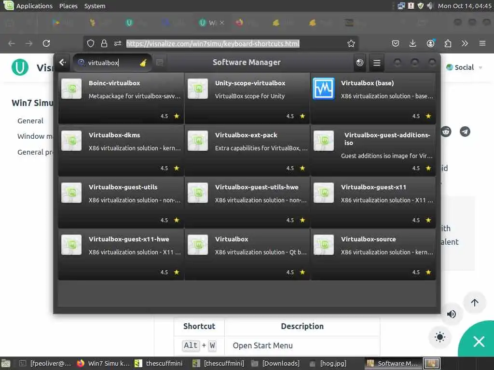
Task: Open Virtualbox-dkms package
Action: [121, 150]
